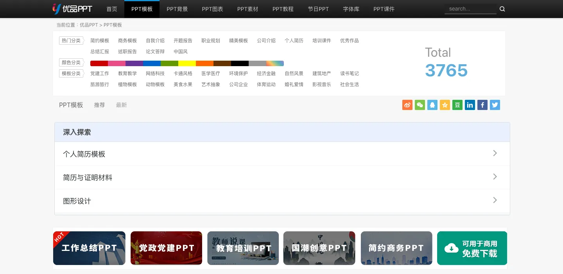Image resolution: width=563 pixels, height=274 pixels.
Task: Open the 党政党建PPT banner
Action: [x=166, y=248]
